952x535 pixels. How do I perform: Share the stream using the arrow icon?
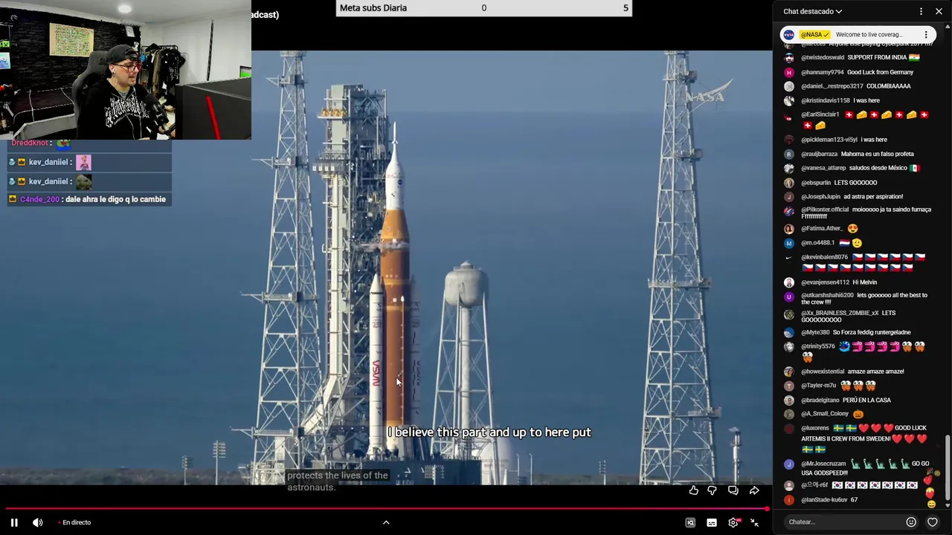tap(754, 490)
